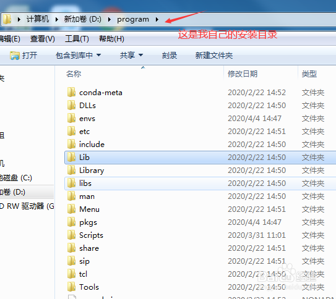Click the sip folder icon
This screenshot has width=336, height=299.
click(71, 261)
